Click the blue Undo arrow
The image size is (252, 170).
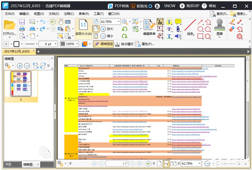pos(42,22)
